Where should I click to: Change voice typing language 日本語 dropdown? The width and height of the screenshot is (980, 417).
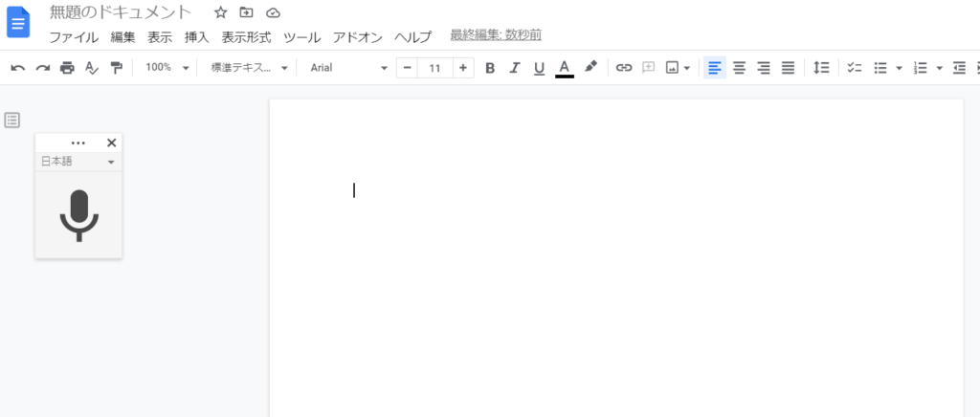78,162
